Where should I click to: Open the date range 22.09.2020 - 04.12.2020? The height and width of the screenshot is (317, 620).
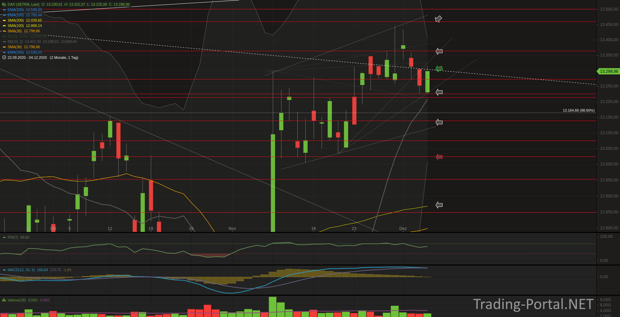tap(27, 57)
